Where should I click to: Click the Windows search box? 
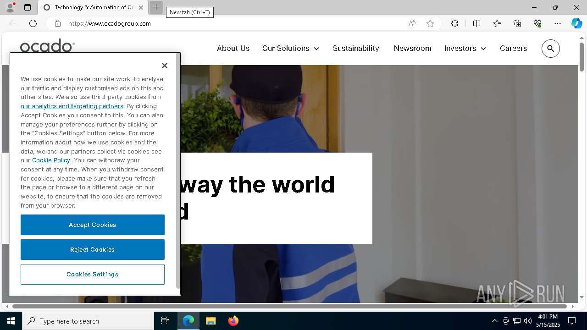point(88,321)
